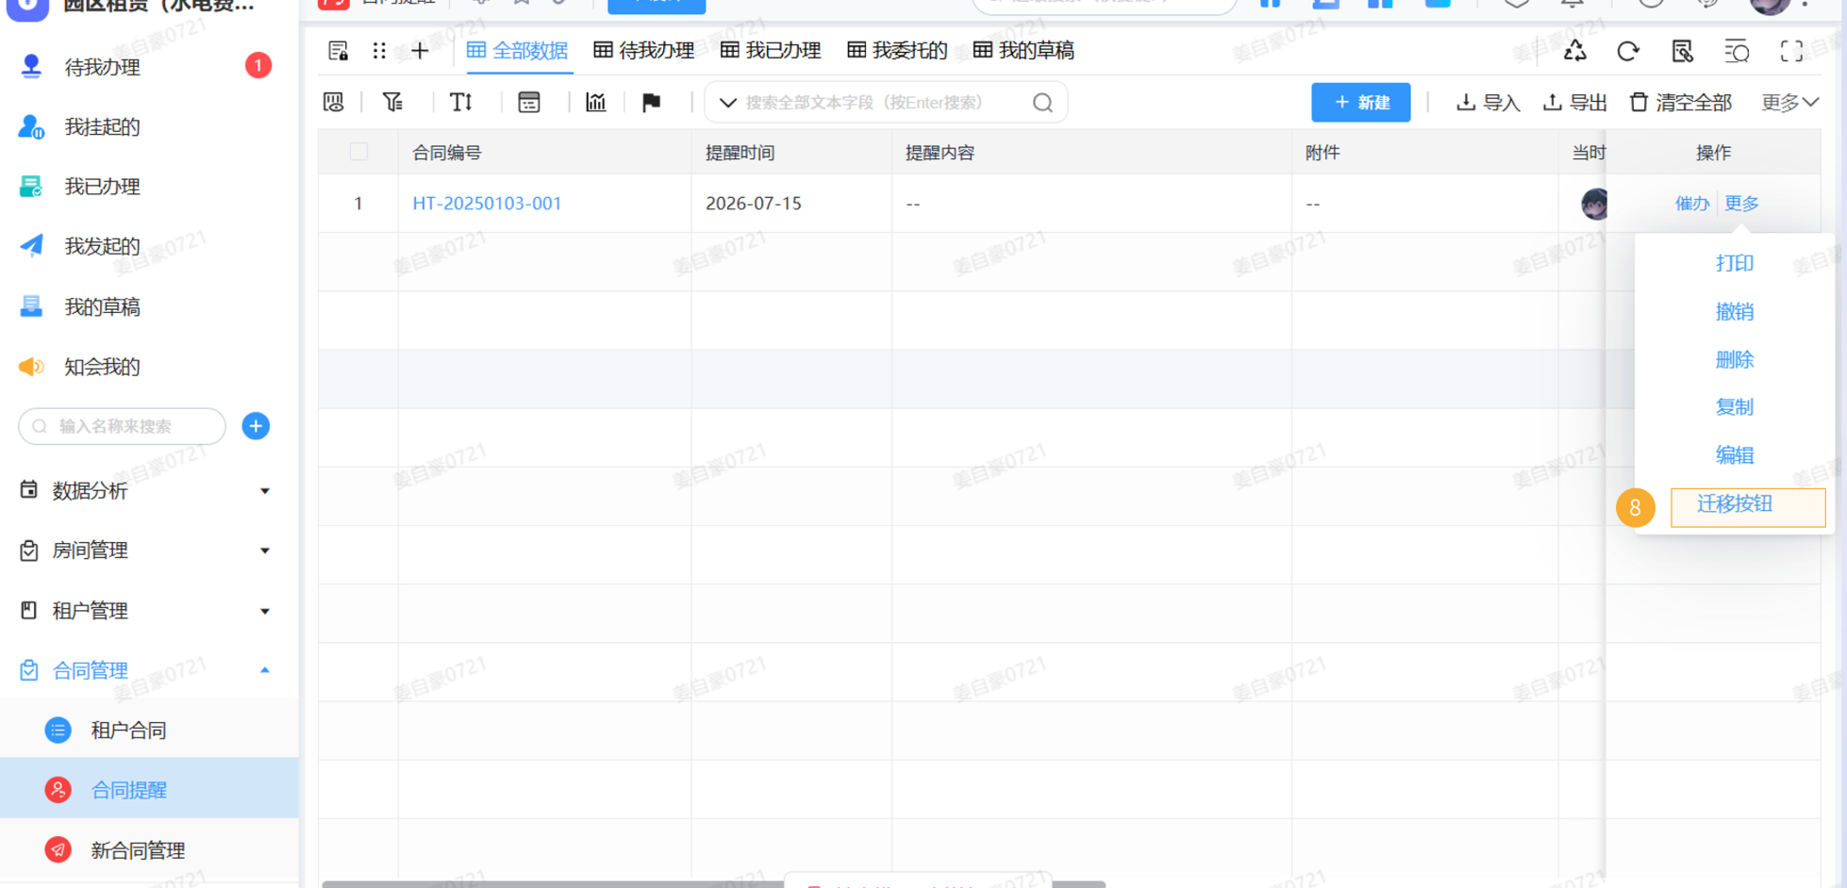Click the 清空全部 button

click(1681, 102)
